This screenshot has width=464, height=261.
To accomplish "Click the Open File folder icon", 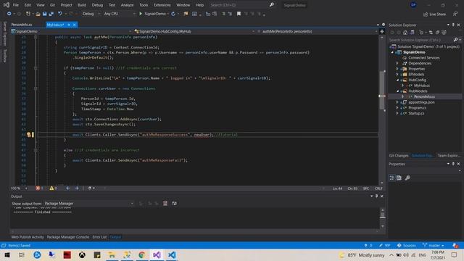I will [x=38, y=14].
